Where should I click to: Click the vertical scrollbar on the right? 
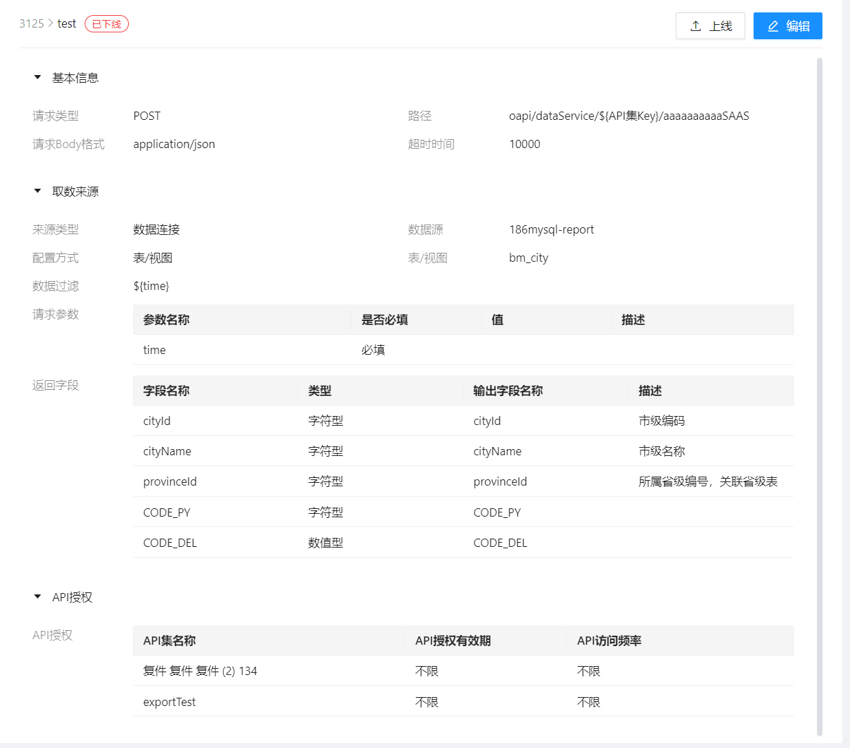coord(819,344)
